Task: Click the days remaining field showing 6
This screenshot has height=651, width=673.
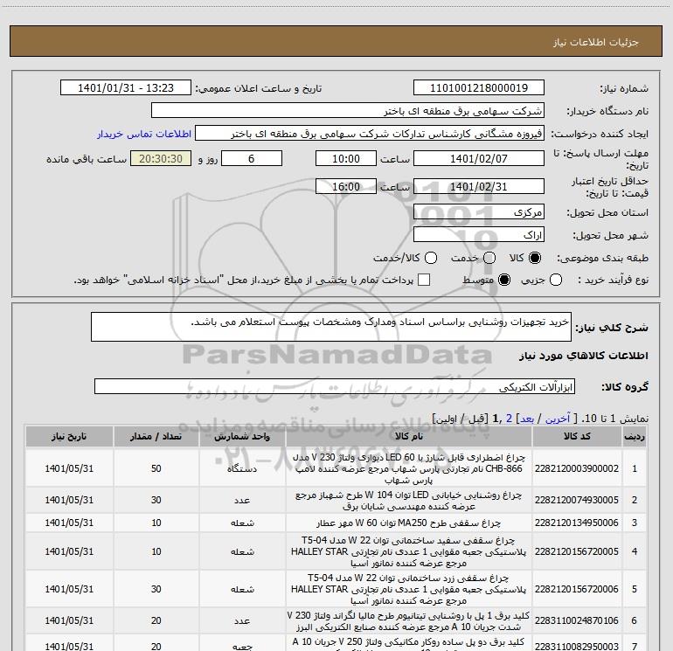Action: click(252, 158)
